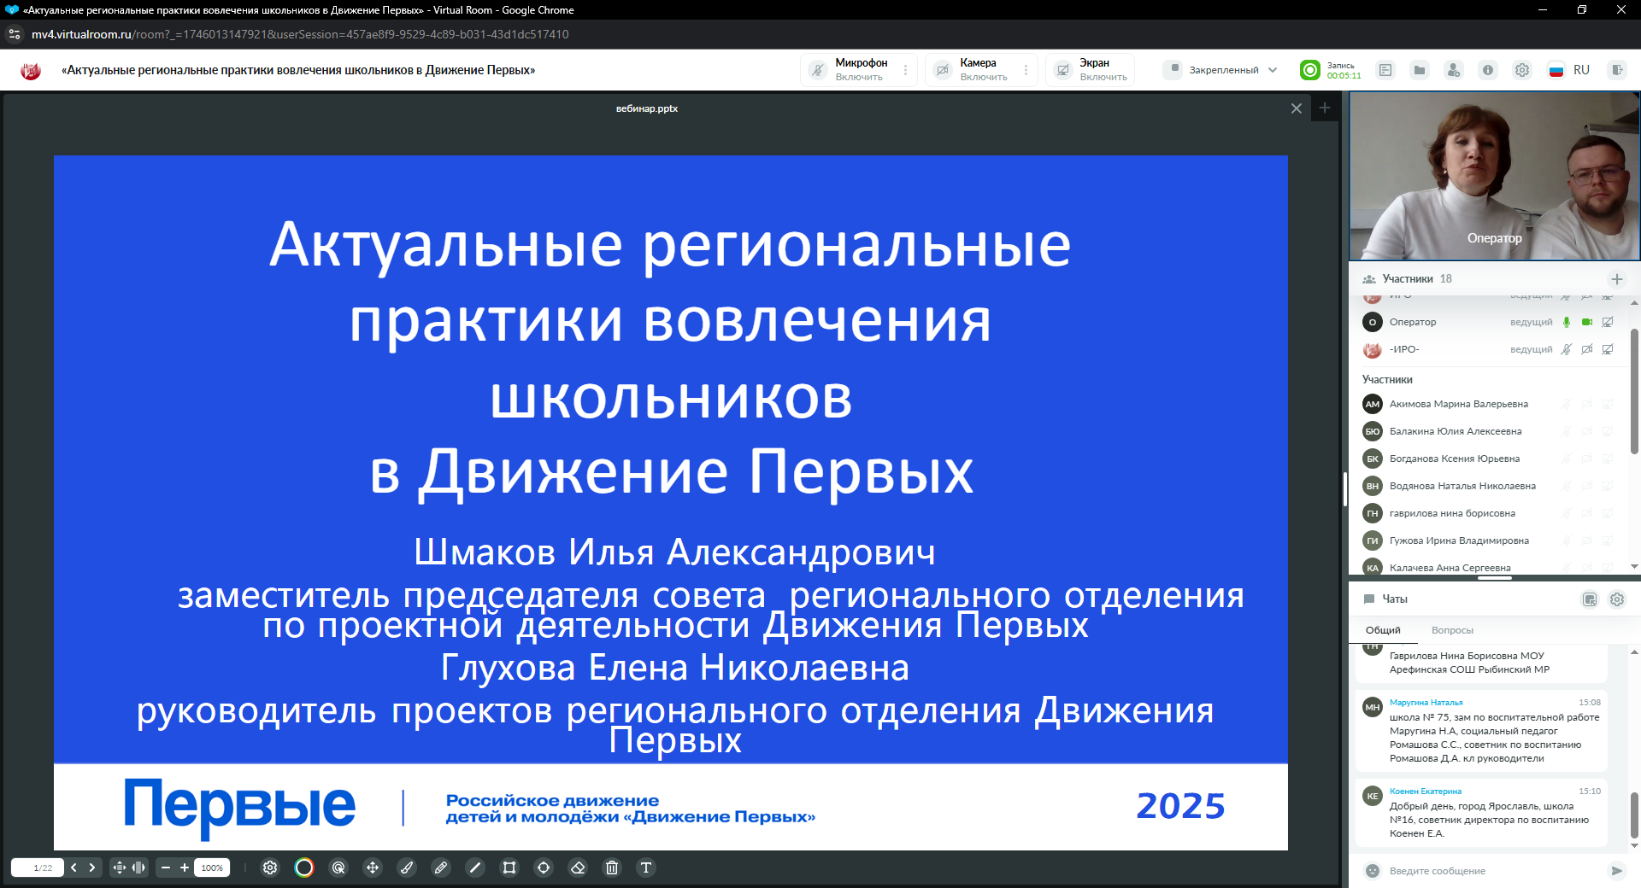Toggle -ИРО- screen share icon
The height and width of the screenshot is (888, 1641).
[x=1608, y=349]
